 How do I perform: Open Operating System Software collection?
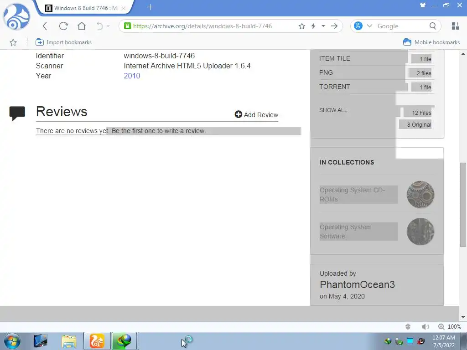click(346, 232)
